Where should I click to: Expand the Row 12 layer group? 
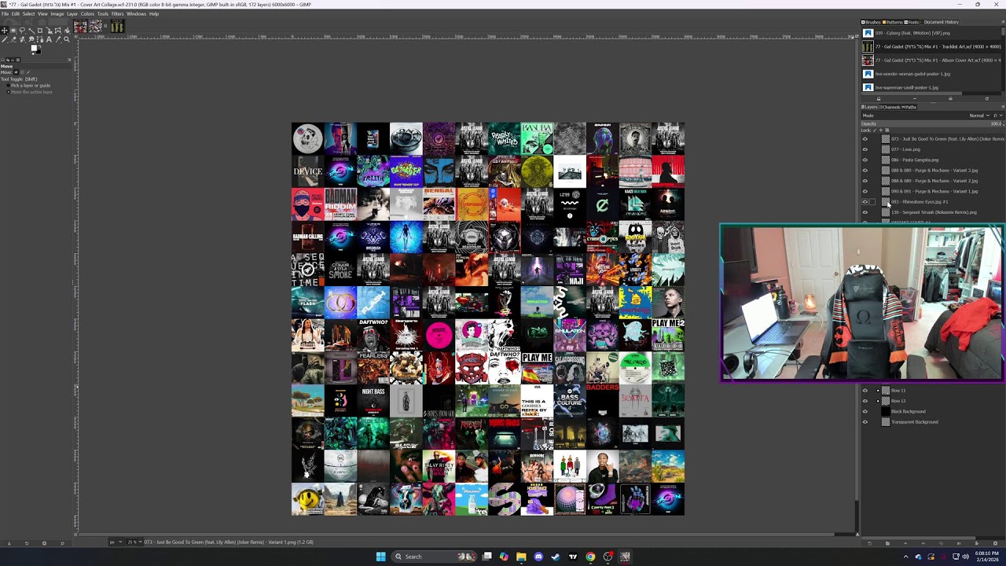[x=878, y=401]
